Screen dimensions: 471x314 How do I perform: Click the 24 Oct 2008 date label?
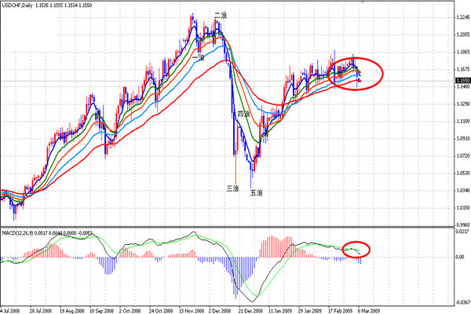161,311
